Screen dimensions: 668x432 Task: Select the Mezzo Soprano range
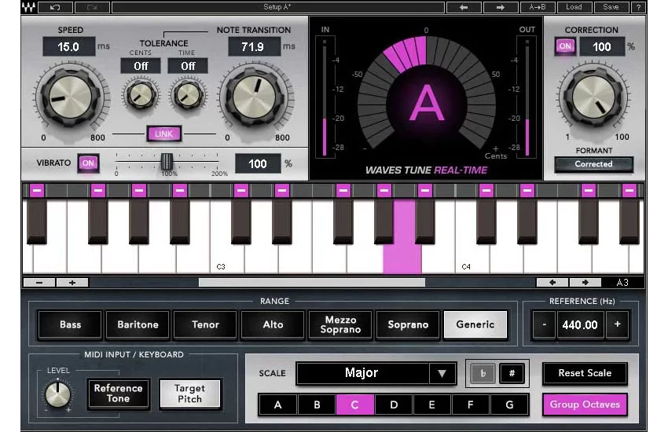[340, 324]
